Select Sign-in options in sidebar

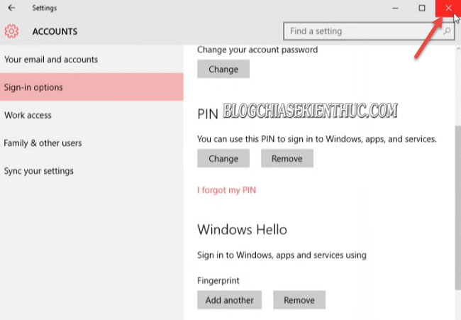[x=91, y=87]
